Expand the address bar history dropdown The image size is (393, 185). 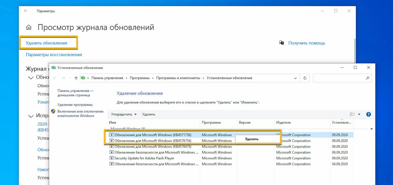(296, 78)
